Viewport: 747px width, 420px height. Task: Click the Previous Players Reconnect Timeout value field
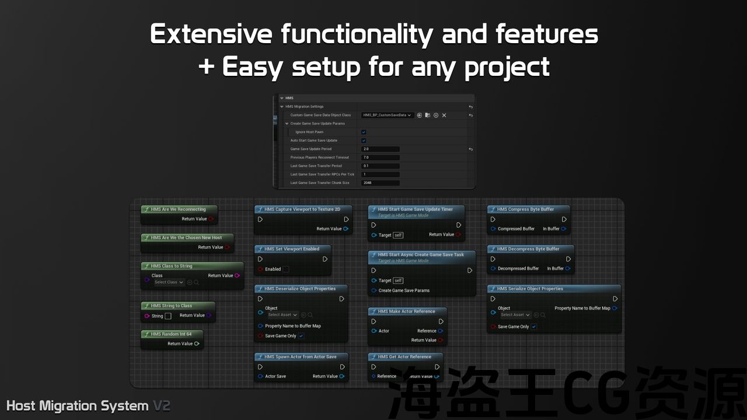(381, 157)
